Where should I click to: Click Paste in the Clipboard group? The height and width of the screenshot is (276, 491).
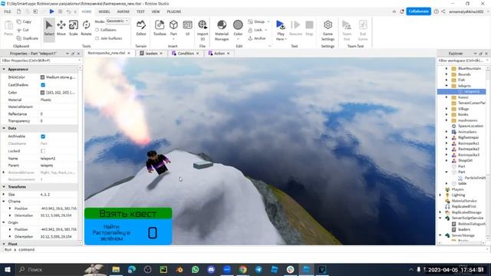8,28
